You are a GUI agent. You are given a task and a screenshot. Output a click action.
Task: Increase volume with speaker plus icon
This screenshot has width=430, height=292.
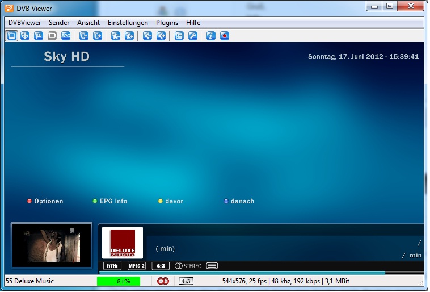pyautogui.click(x=161, y=36)
